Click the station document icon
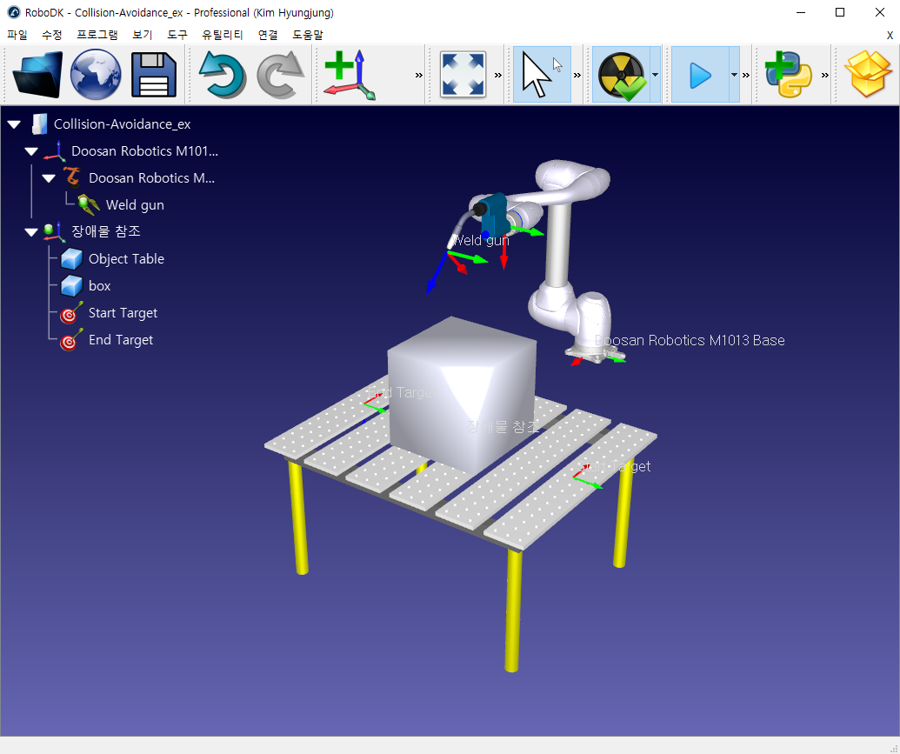Viewport: 900px width, 754px height. (x=39, y=124)
